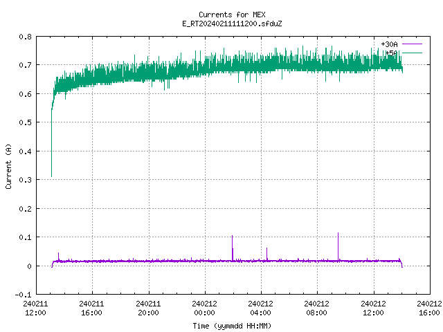Click the 240212 04:00 x-axis tick label

[x=260, y=308]
